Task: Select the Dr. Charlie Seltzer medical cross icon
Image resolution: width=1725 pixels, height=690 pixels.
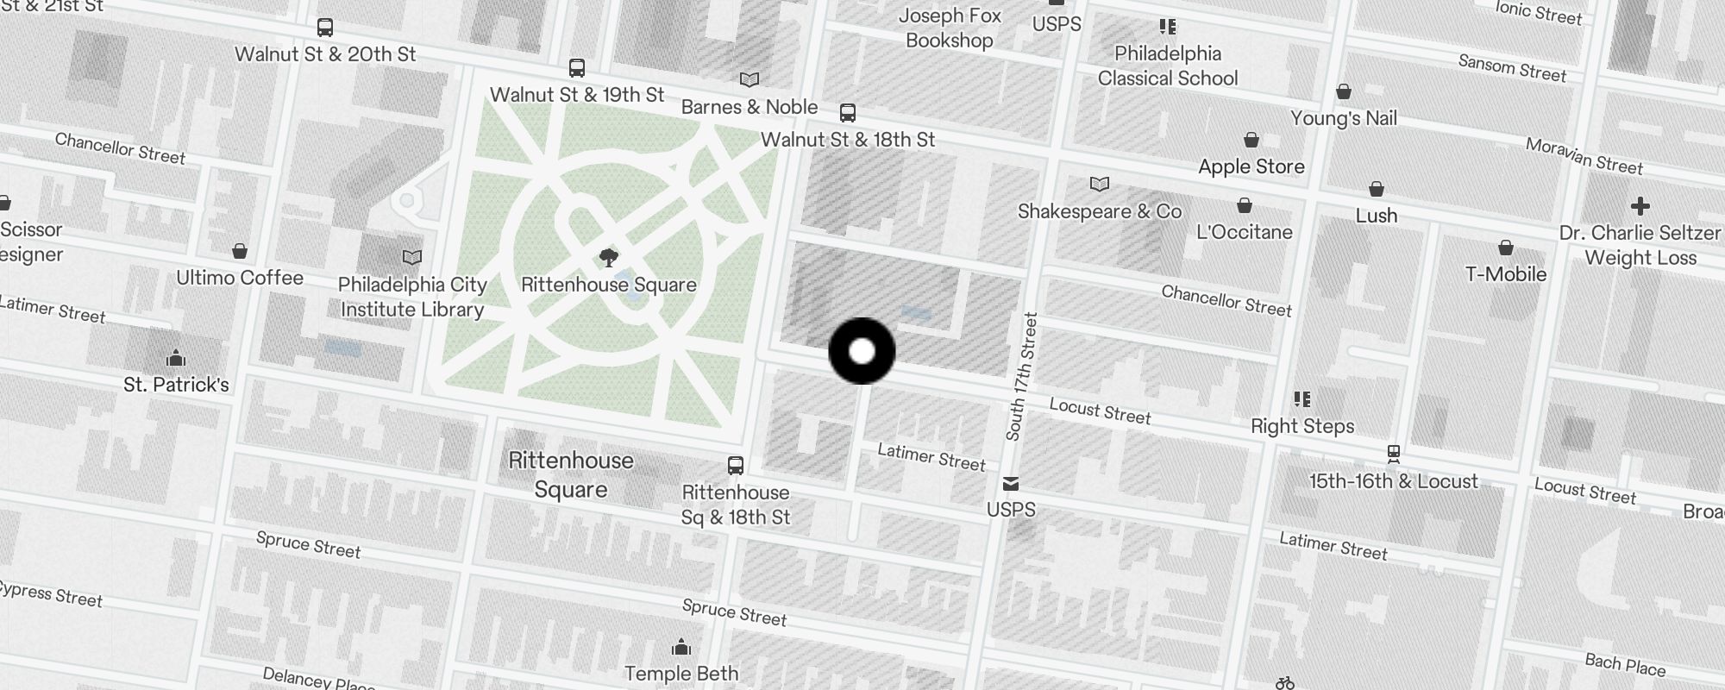Action: [x=1640, y=206]
